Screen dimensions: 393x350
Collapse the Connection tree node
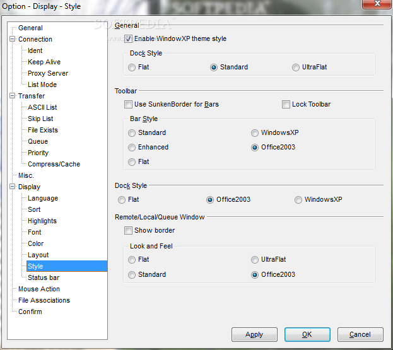coord(12,39)
